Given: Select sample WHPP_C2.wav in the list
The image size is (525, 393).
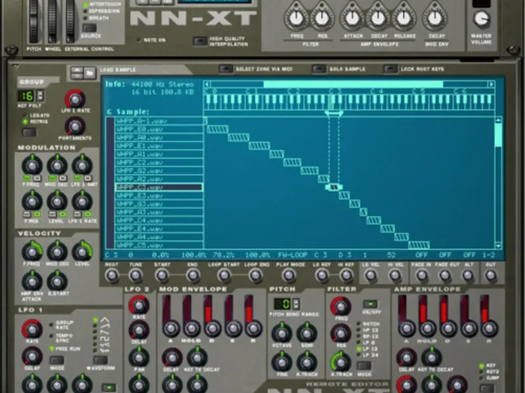Looking at the screenshot, I should click(159, 162).
